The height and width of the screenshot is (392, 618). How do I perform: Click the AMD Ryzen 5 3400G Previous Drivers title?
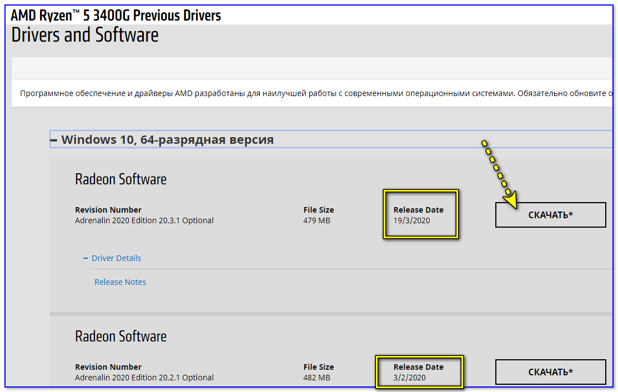[115, 15]
